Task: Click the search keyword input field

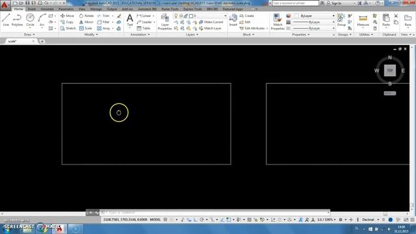Action: [295, 3]
